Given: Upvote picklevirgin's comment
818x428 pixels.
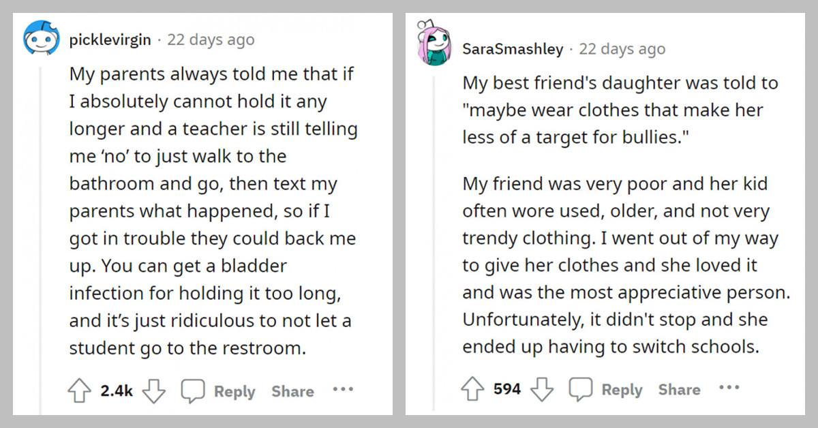Looking at the screenshot, I should [x=80, y=391].
